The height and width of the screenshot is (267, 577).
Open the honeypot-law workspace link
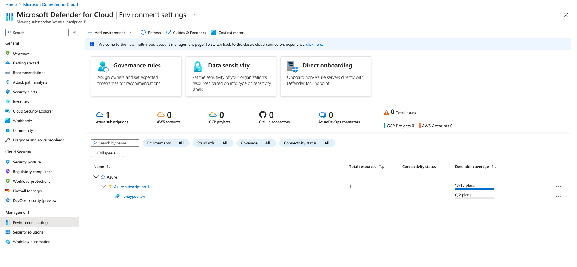point(133,196)
